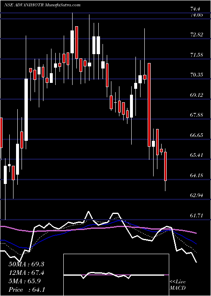Click the tall white candlestick rising to 70.35

(x=26, y=110)
